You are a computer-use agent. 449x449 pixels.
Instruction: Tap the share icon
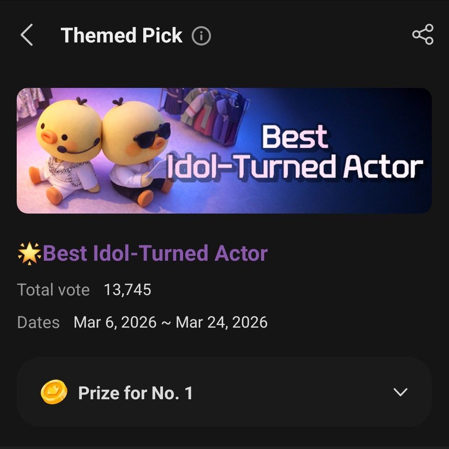pyautogui.click(x=423, y=35)
